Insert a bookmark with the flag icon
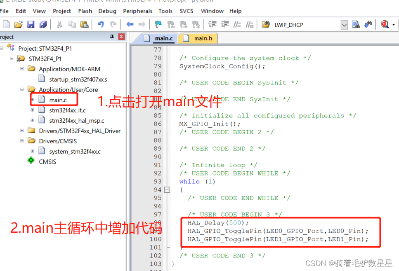 coord(158,24)
